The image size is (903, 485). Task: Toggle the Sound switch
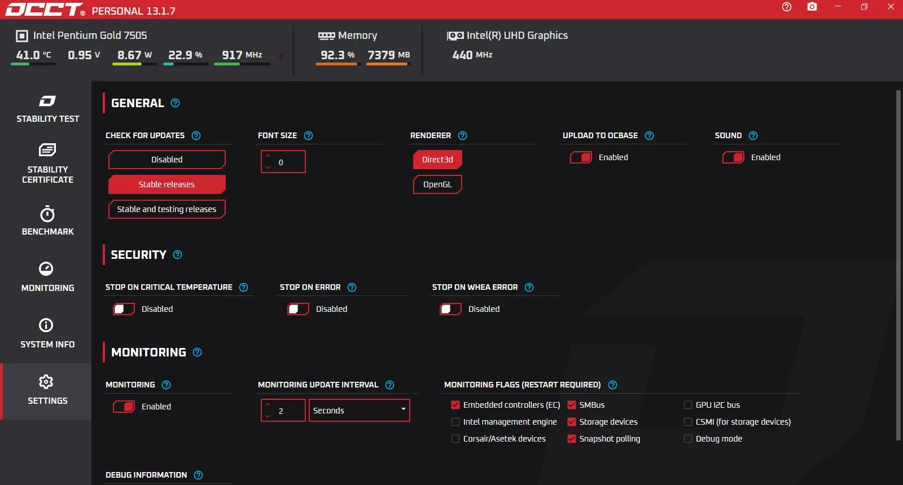click(x=733, y=158)
